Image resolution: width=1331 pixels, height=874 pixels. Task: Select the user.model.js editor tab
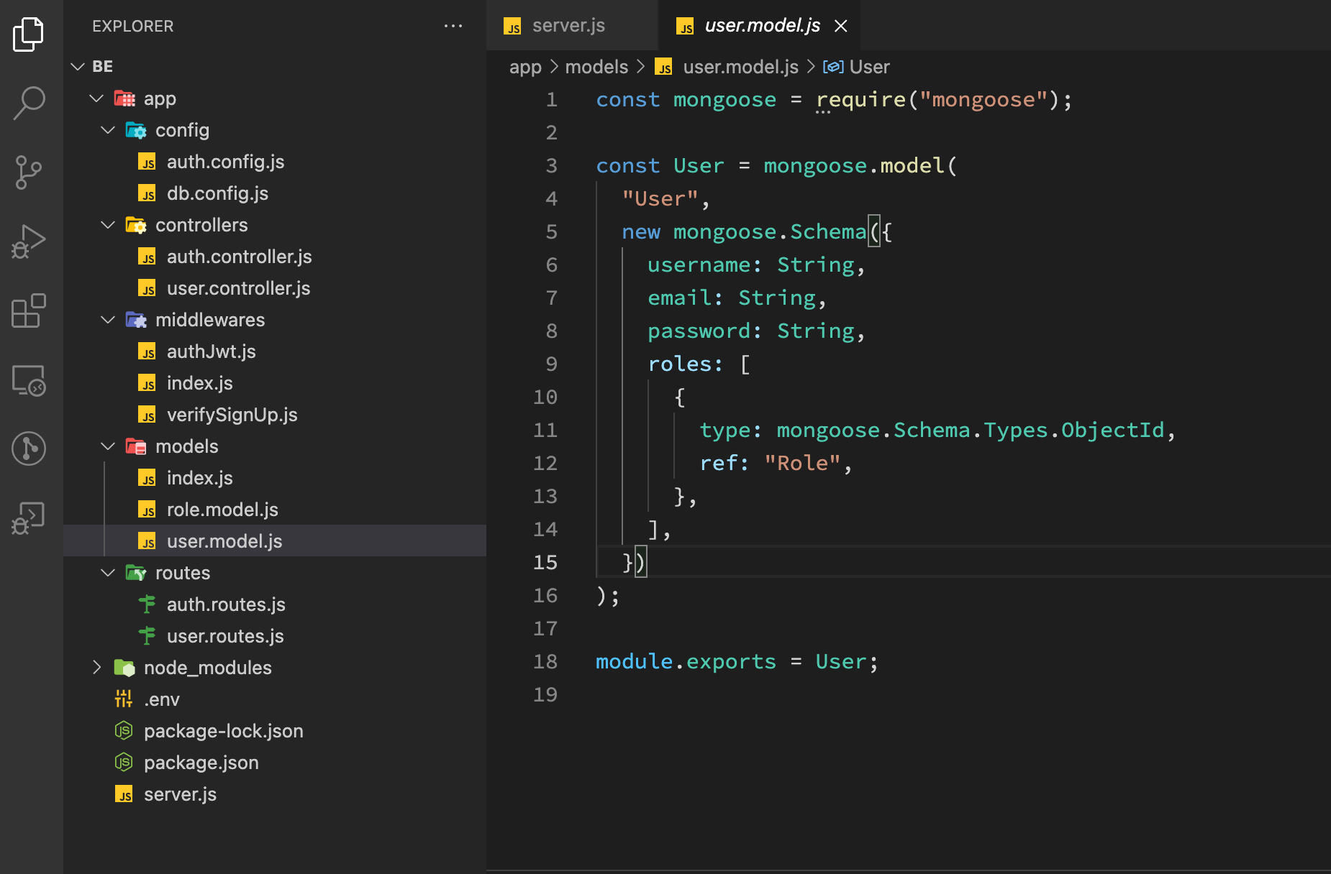click(x=761, y=26)
